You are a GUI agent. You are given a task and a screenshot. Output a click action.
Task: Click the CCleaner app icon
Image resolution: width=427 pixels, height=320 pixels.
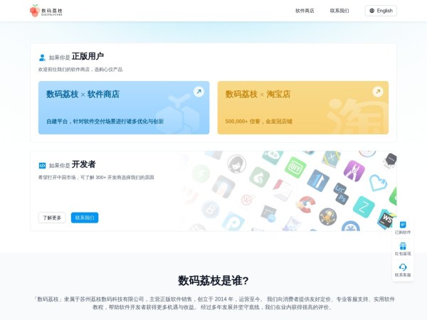[305, 205]
